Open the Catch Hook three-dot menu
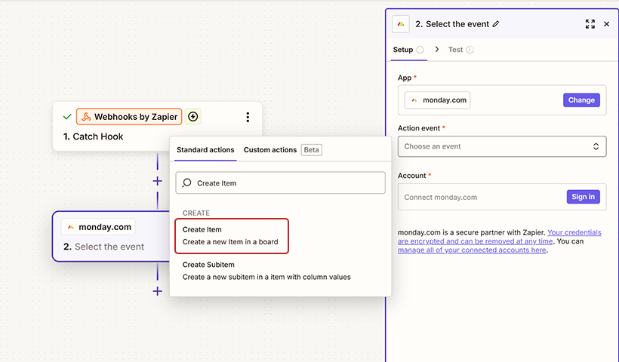 pyautogui.click(x=248, y=117)
